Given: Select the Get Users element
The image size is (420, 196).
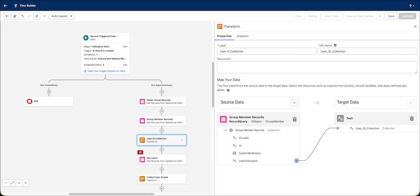Looking at the screenshot, I should click(162, 159).
